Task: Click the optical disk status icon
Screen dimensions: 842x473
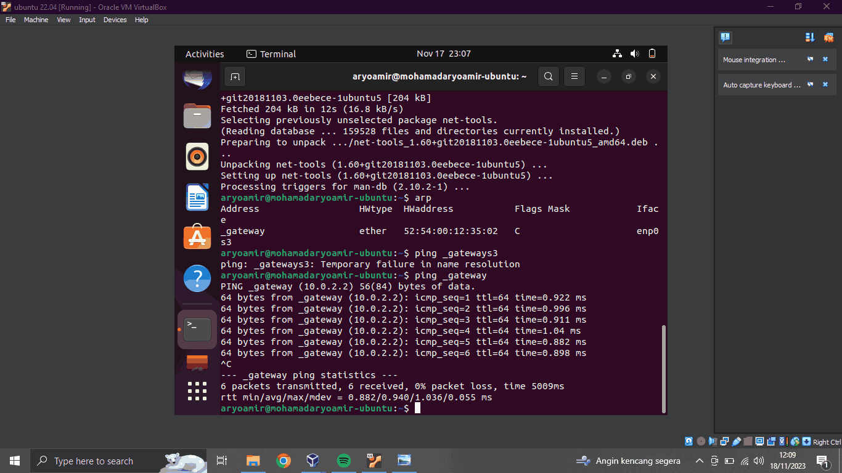Action: pyautogui.click(x=701, y=442)
